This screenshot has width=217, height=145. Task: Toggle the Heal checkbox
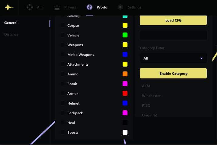point(63,123)
